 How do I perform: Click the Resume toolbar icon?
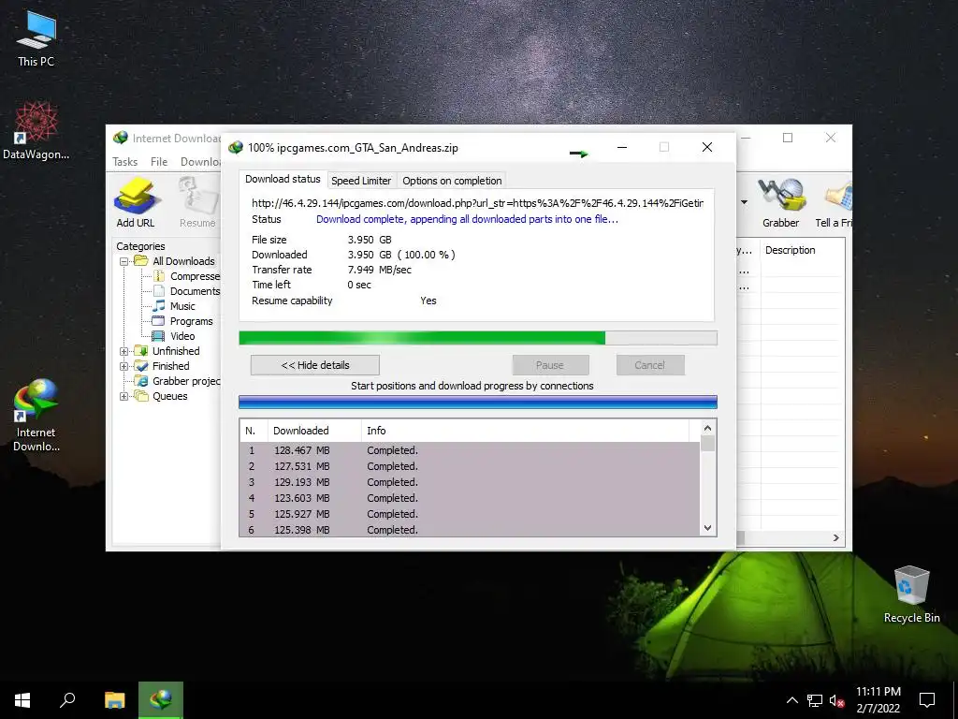click(197, 202)
